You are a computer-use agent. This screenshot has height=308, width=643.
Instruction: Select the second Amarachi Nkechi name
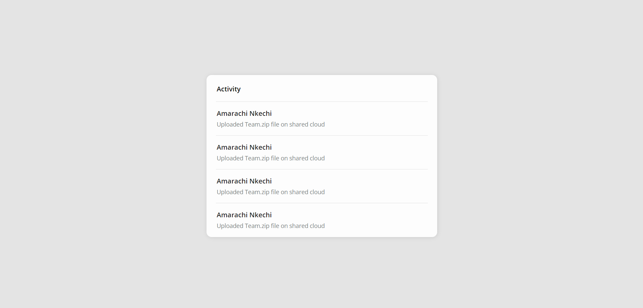pos(244,147)
